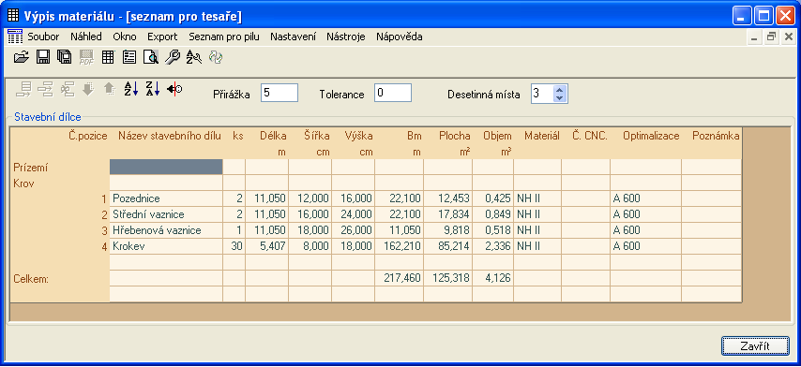Click the Délka column header

tap(273, 136)
